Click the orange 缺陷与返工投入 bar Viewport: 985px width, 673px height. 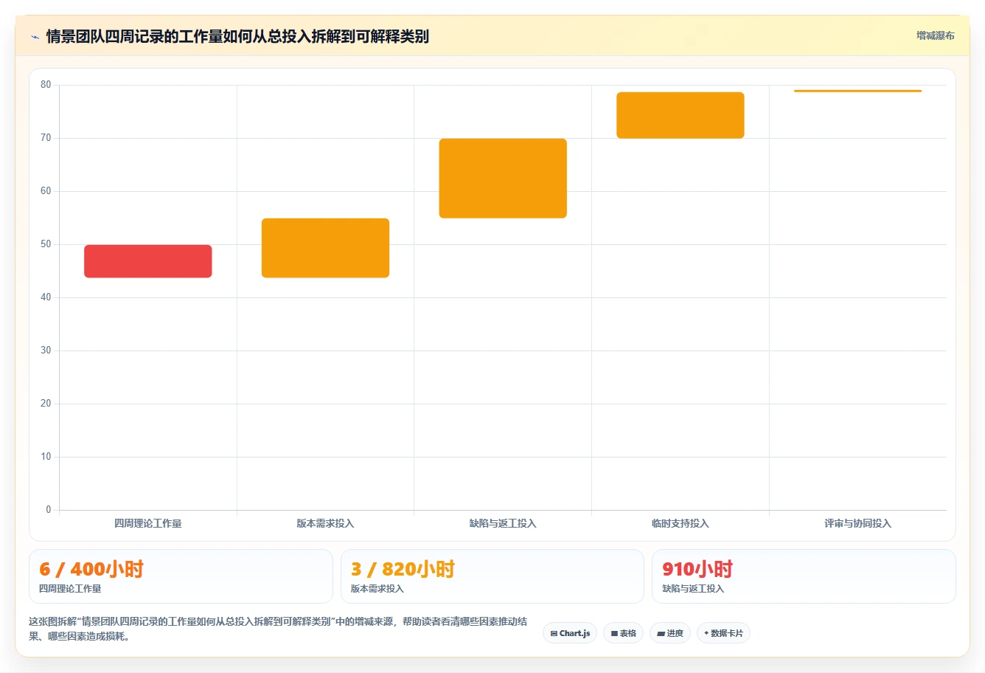pos(503,179)
